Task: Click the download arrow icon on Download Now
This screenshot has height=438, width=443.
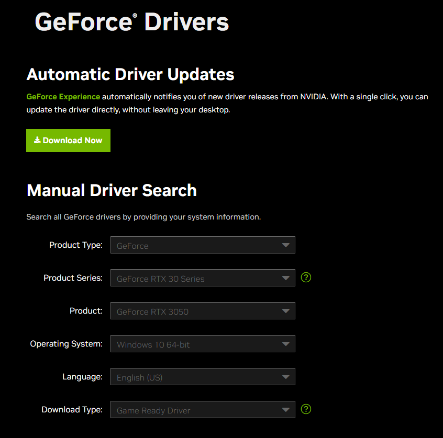Action: coord(37,140)
